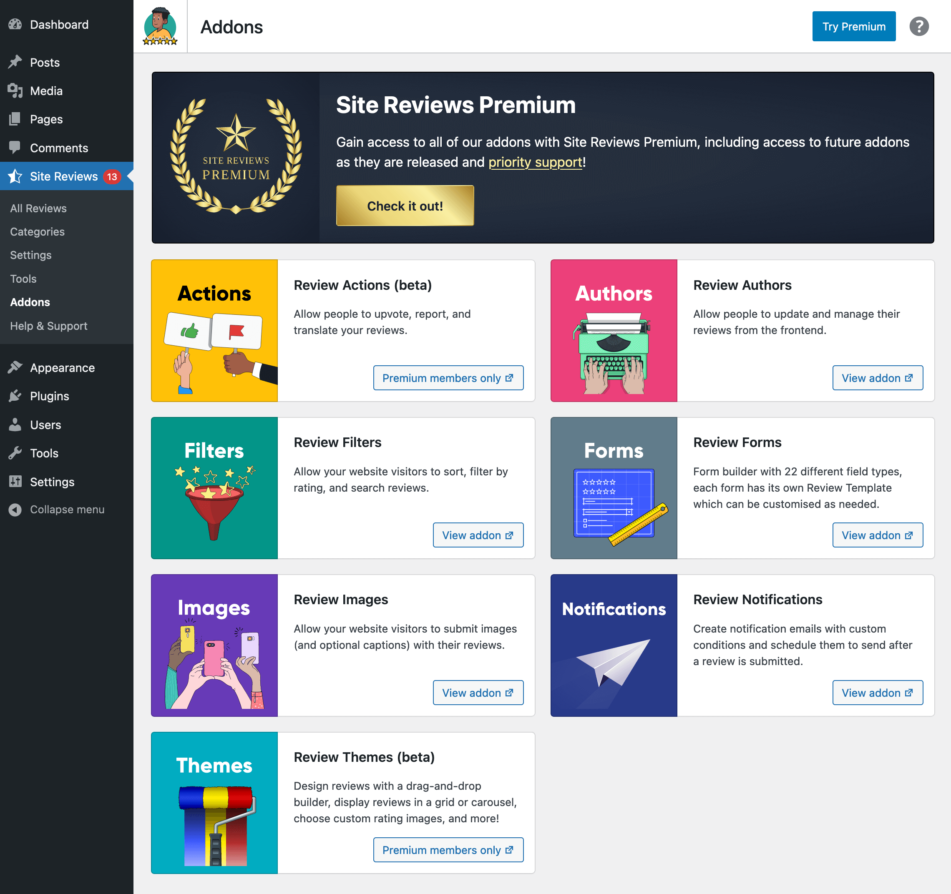Click the Try Premium button

tap(853, 26)
